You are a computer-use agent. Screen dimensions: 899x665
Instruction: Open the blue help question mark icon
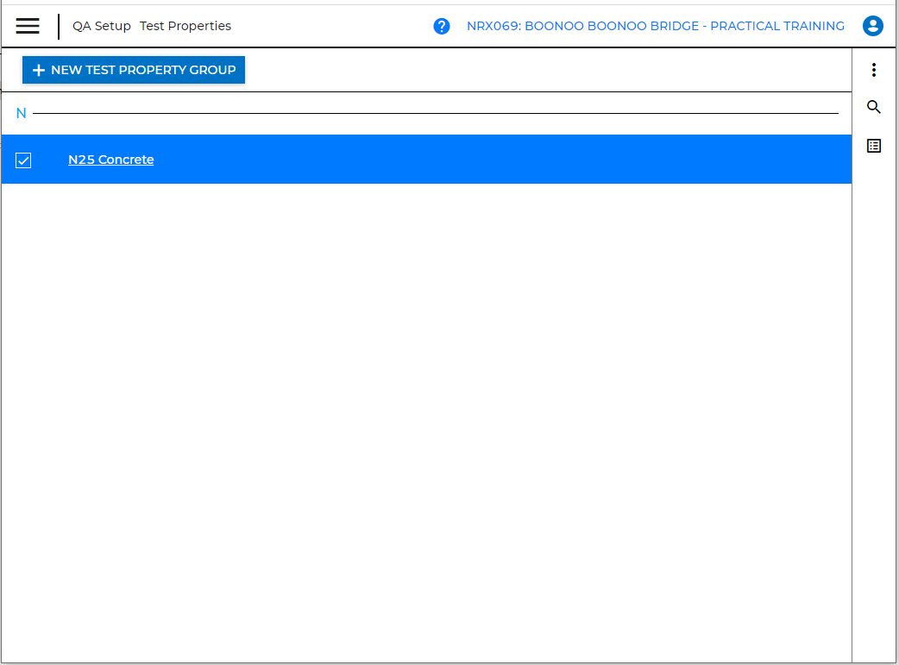[x=442, y=27]
